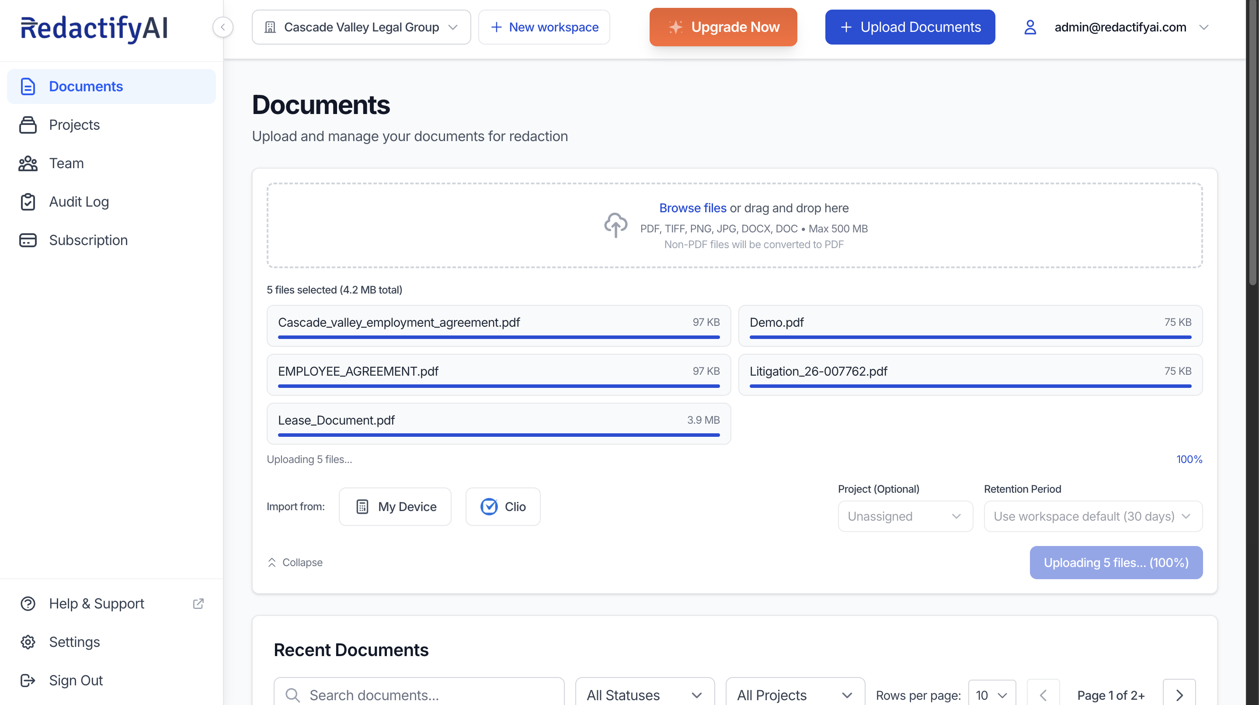Click the Browse files link
Viewport: 1259px width, 705px height.
tap(692, 208)
